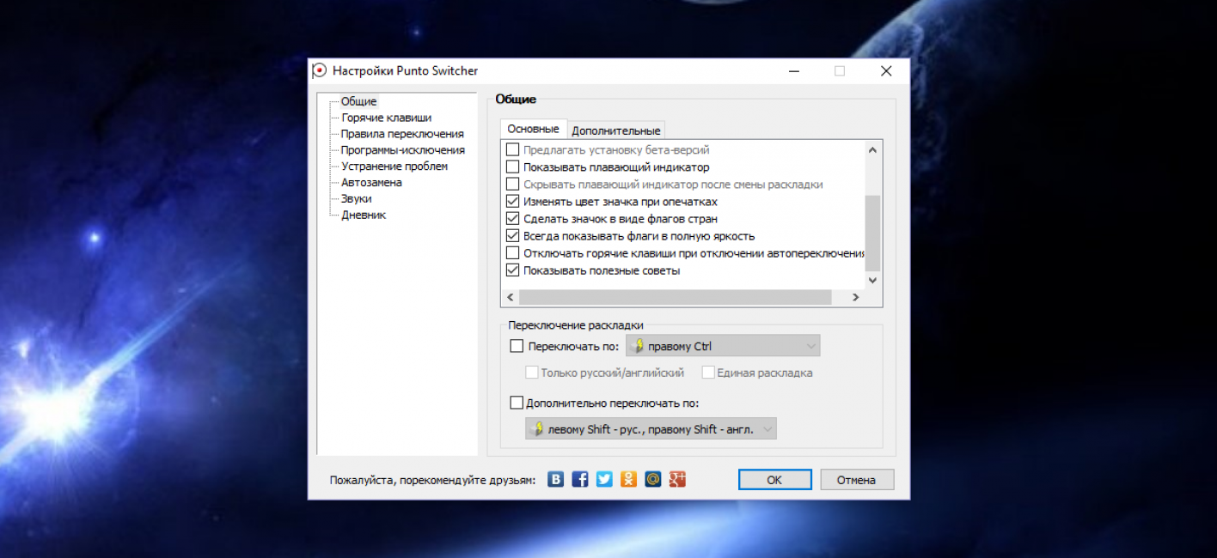This screenshot has width=1217, height=558.
Task: Switch to the 'Дополнительные' tab
Action: pyautogui.click(x=616, y=130)
